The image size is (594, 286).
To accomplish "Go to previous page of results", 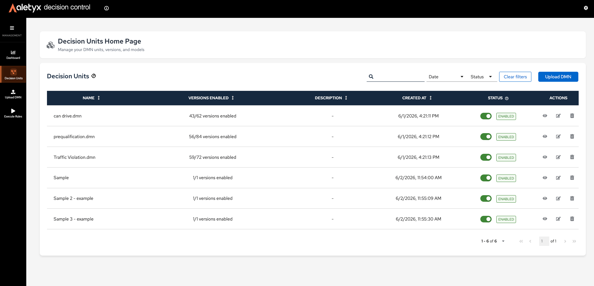I will [x=530, y=241].
